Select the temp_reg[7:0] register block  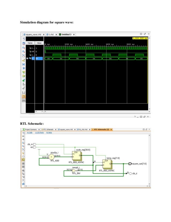(x=107, y=164)
